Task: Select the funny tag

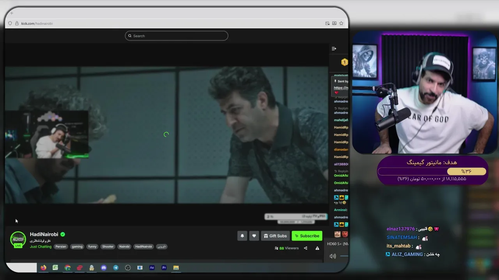Action: click(92, 247)
